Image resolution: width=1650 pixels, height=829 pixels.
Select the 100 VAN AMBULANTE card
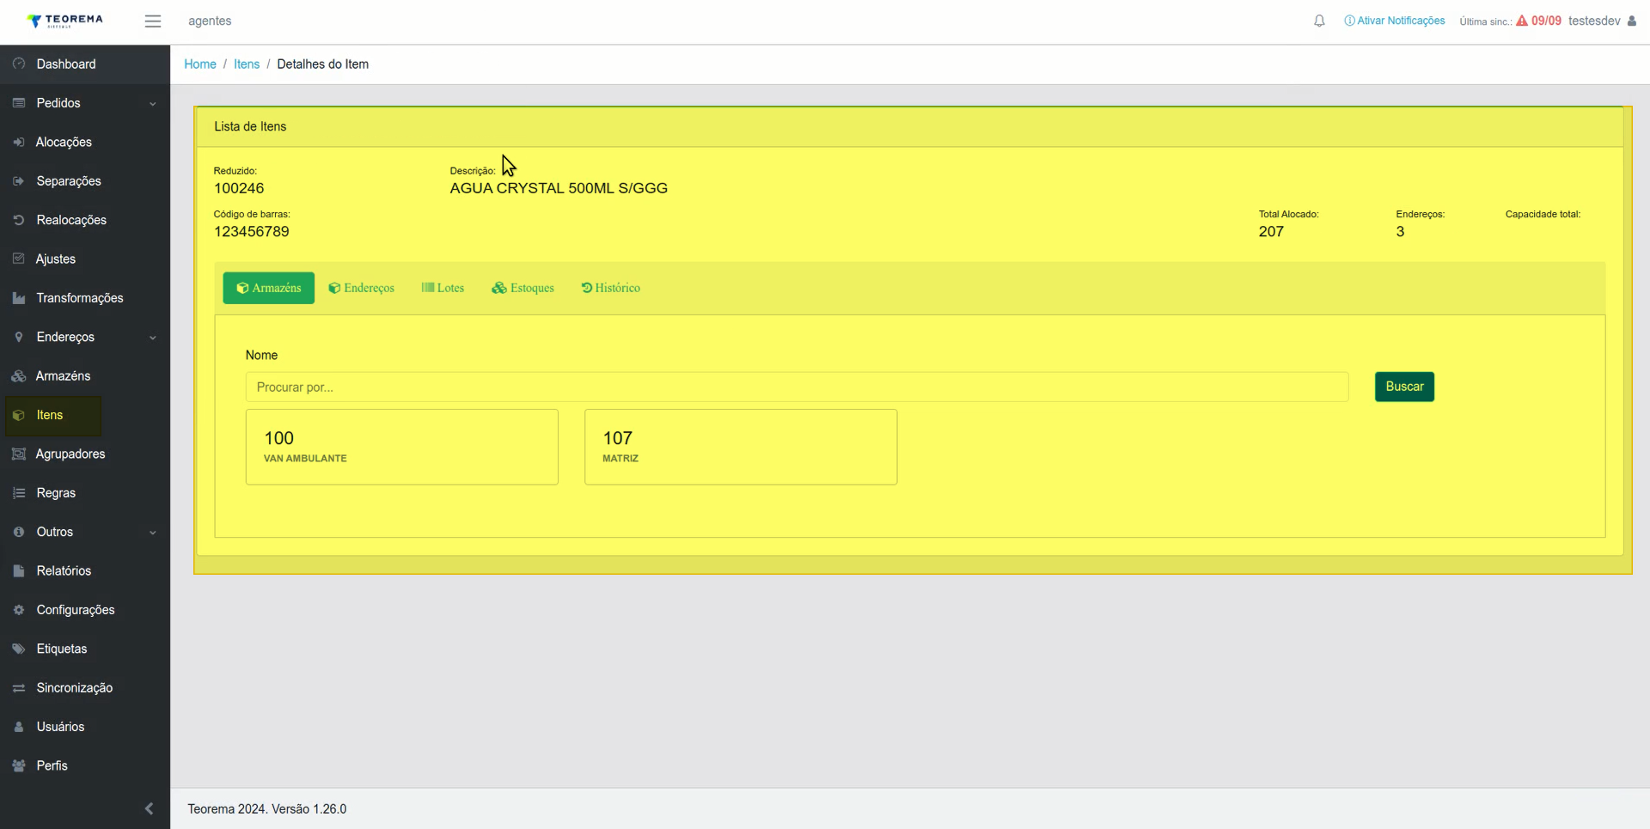pyautogui.click(x=402, y=447)
